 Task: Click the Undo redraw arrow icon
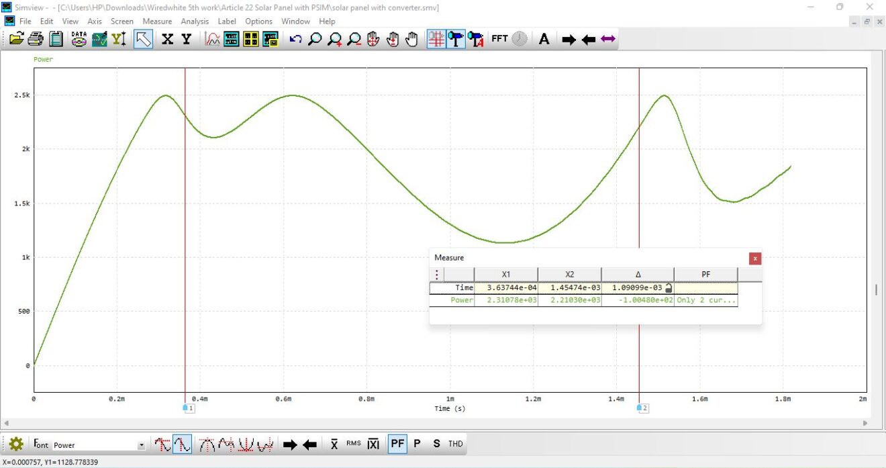(295, 39)
